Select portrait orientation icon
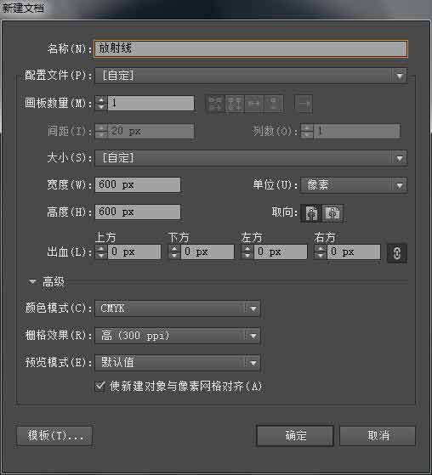This screenshot has width=432, height=475. [x=311, y=213]
